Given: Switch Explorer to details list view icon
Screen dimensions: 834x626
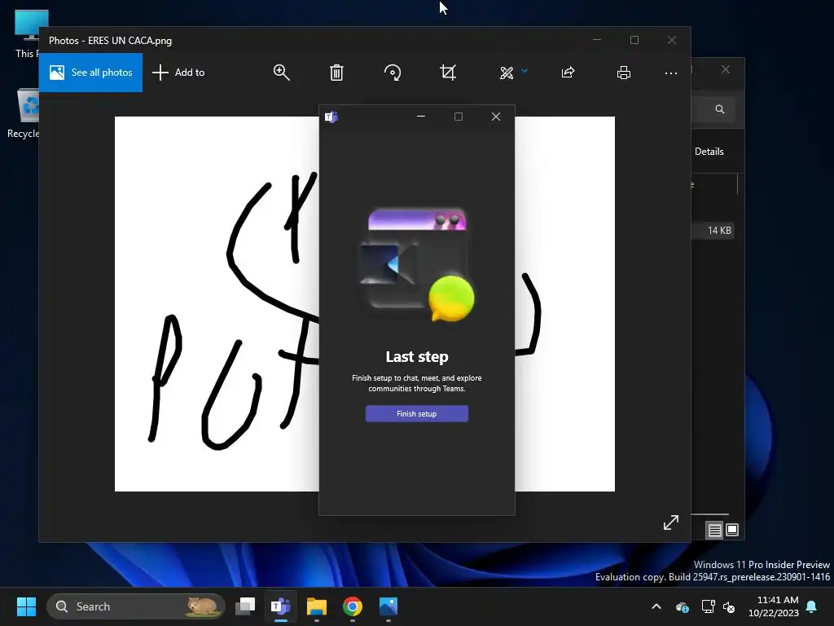Looking at the screenshot, I should click(x=714, y=530).
